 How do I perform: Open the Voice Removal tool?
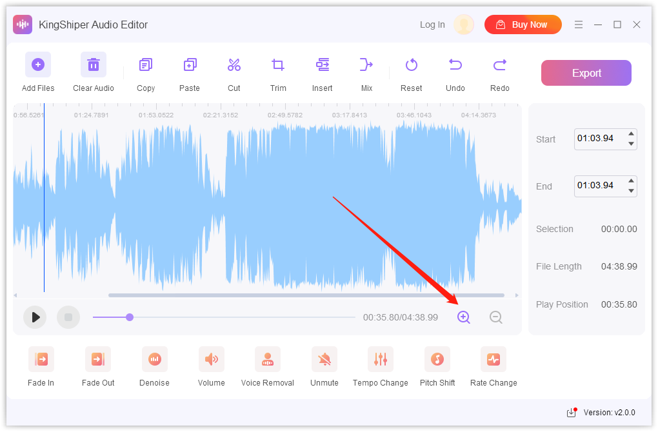click(267, 359)
